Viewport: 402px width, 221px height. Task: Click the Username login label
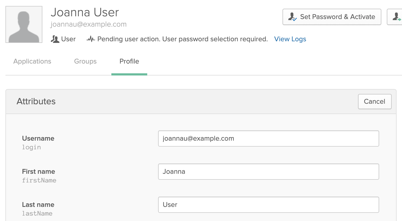pos(38,143)
